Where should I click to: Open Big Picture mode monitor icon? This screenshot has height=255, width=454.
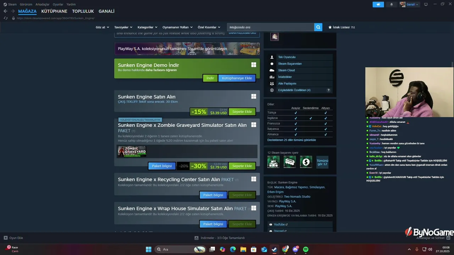(426, 4)
